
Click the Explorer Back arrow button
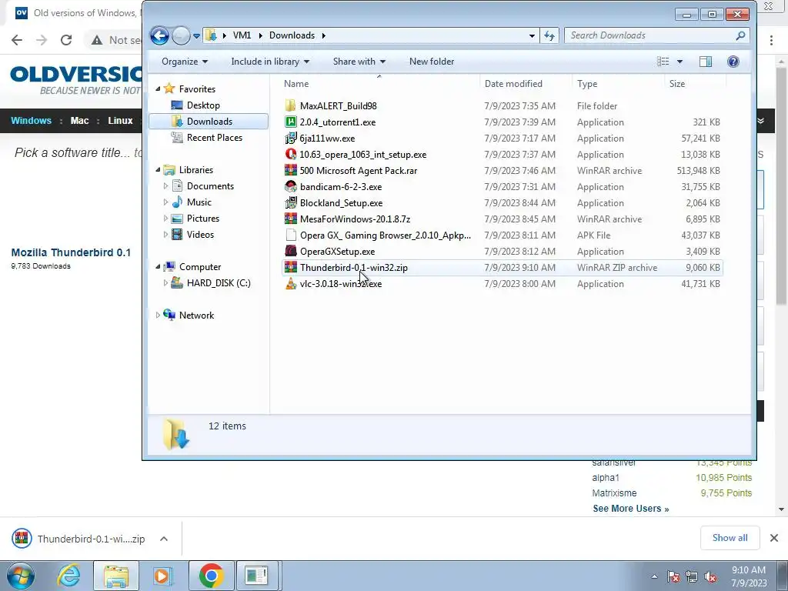pyautogui.click(x=159, y=35)
